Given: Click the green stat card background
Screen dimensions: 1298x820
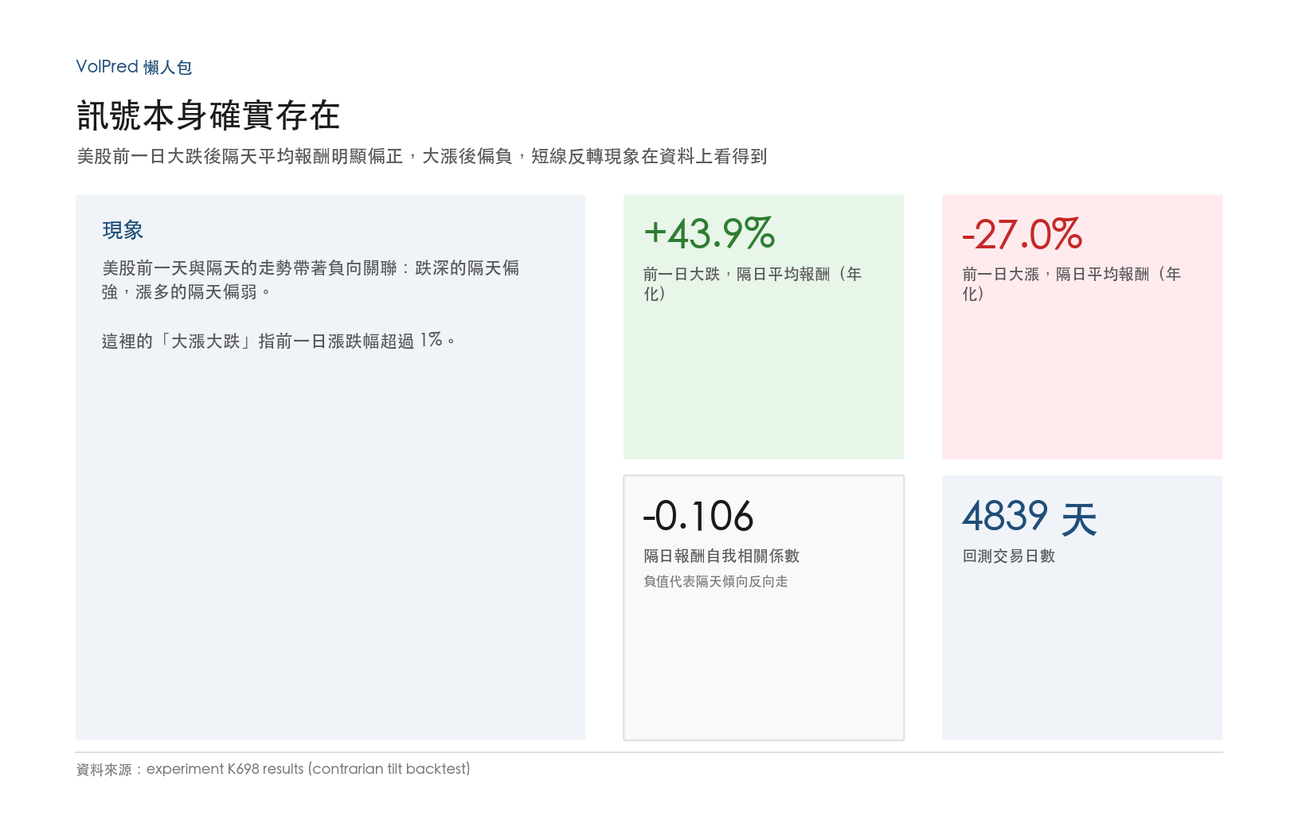Looking at the screenshot, I should pyautogui.click(x=764, y=382).
